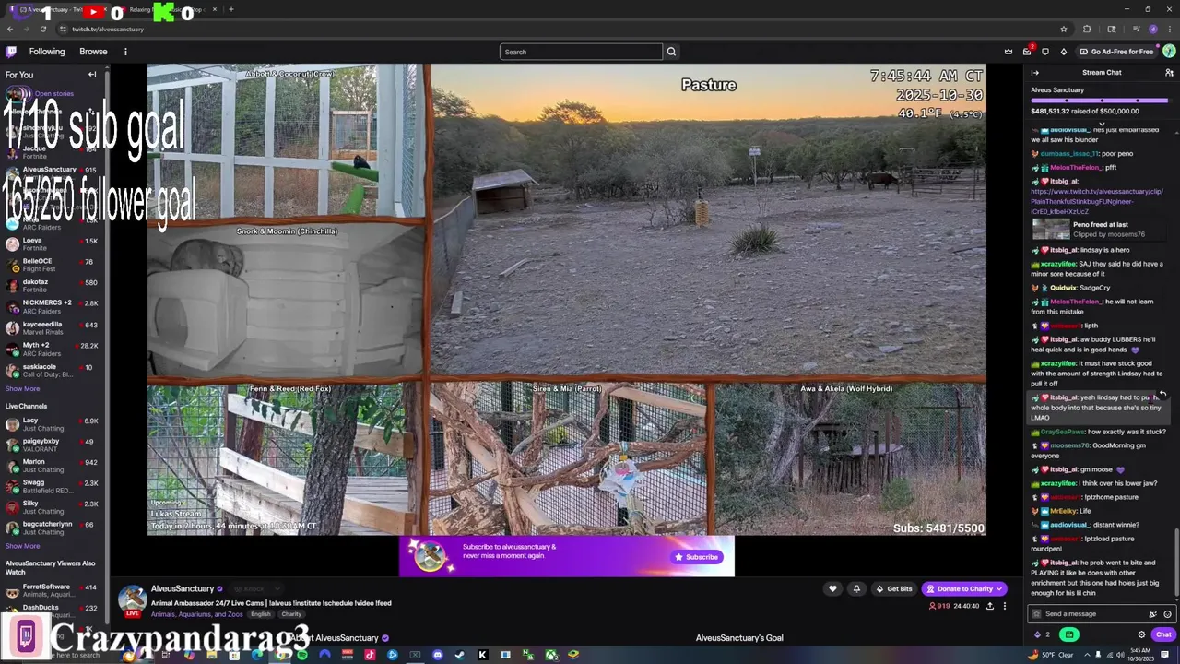Screen dimensions: 1180x664
Task: Open channel points balance icon
Action: click(x=1043, y=634)
